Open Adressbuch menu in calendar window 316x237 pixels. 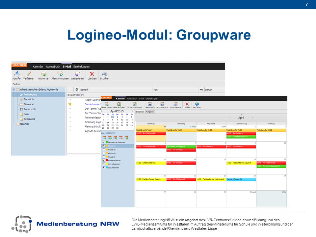pos(132,99)
